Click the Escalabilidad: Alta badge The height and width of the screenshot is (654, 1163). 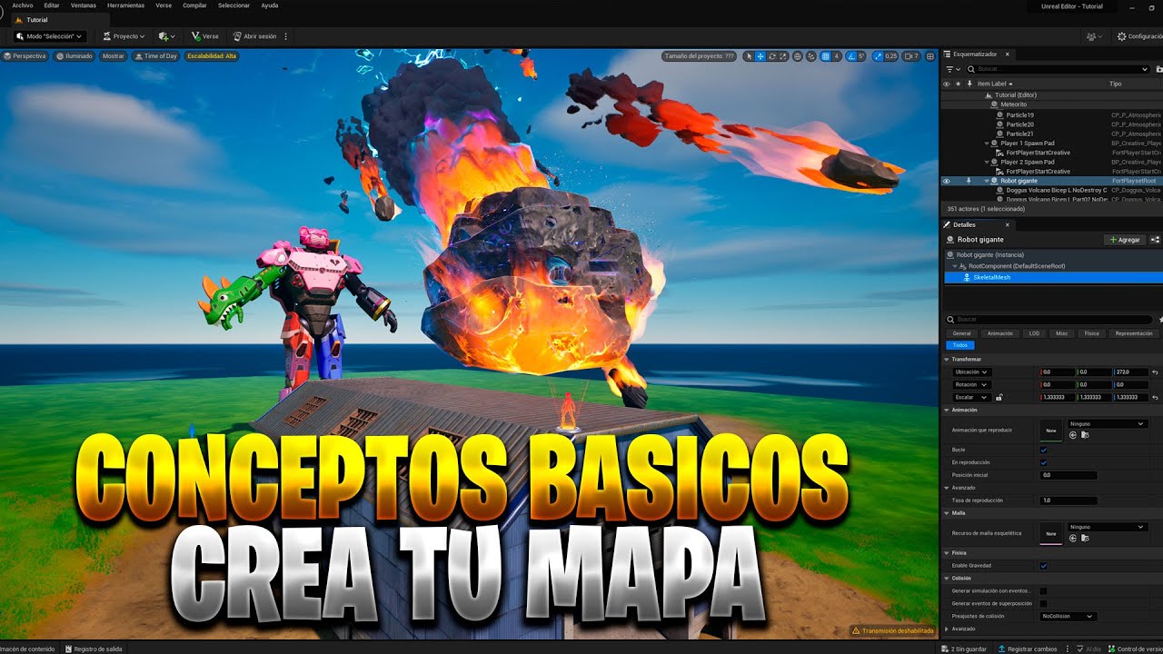point(212,56)
